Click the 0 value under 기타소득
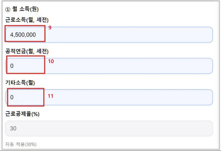The width and height of the screenshot is (221, 151). [x=12, y=98]
